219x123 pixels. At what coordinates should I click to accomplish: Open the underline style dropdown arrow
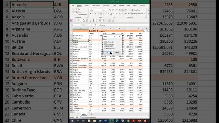(98, 14)
